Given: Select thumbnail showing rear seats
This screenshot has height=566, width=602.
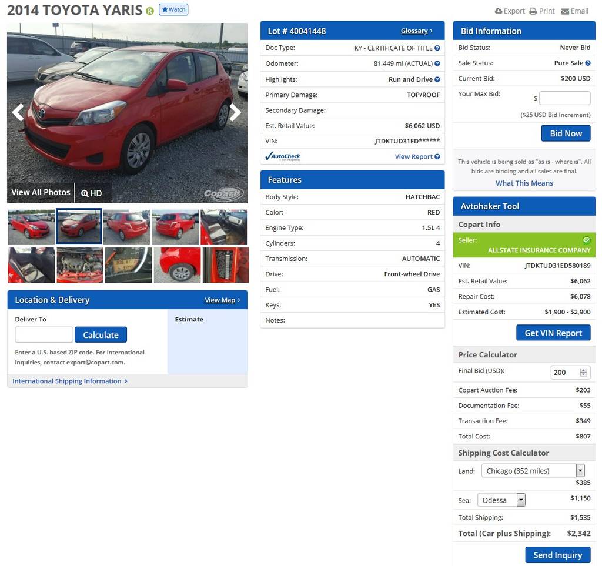Looking at the screenshot, I should pos(31,265).
